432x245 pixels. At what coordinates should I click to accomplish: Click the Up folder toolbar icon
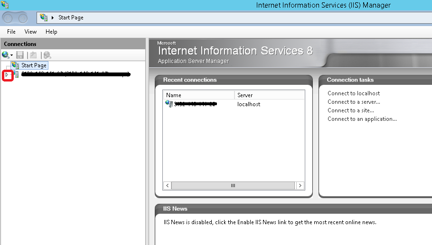click(x=33, y=55)
